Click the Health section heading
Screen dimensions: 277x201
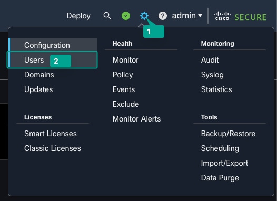coord(122,44)
